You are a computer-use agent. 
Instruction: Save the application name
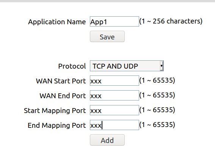point(107,36)
